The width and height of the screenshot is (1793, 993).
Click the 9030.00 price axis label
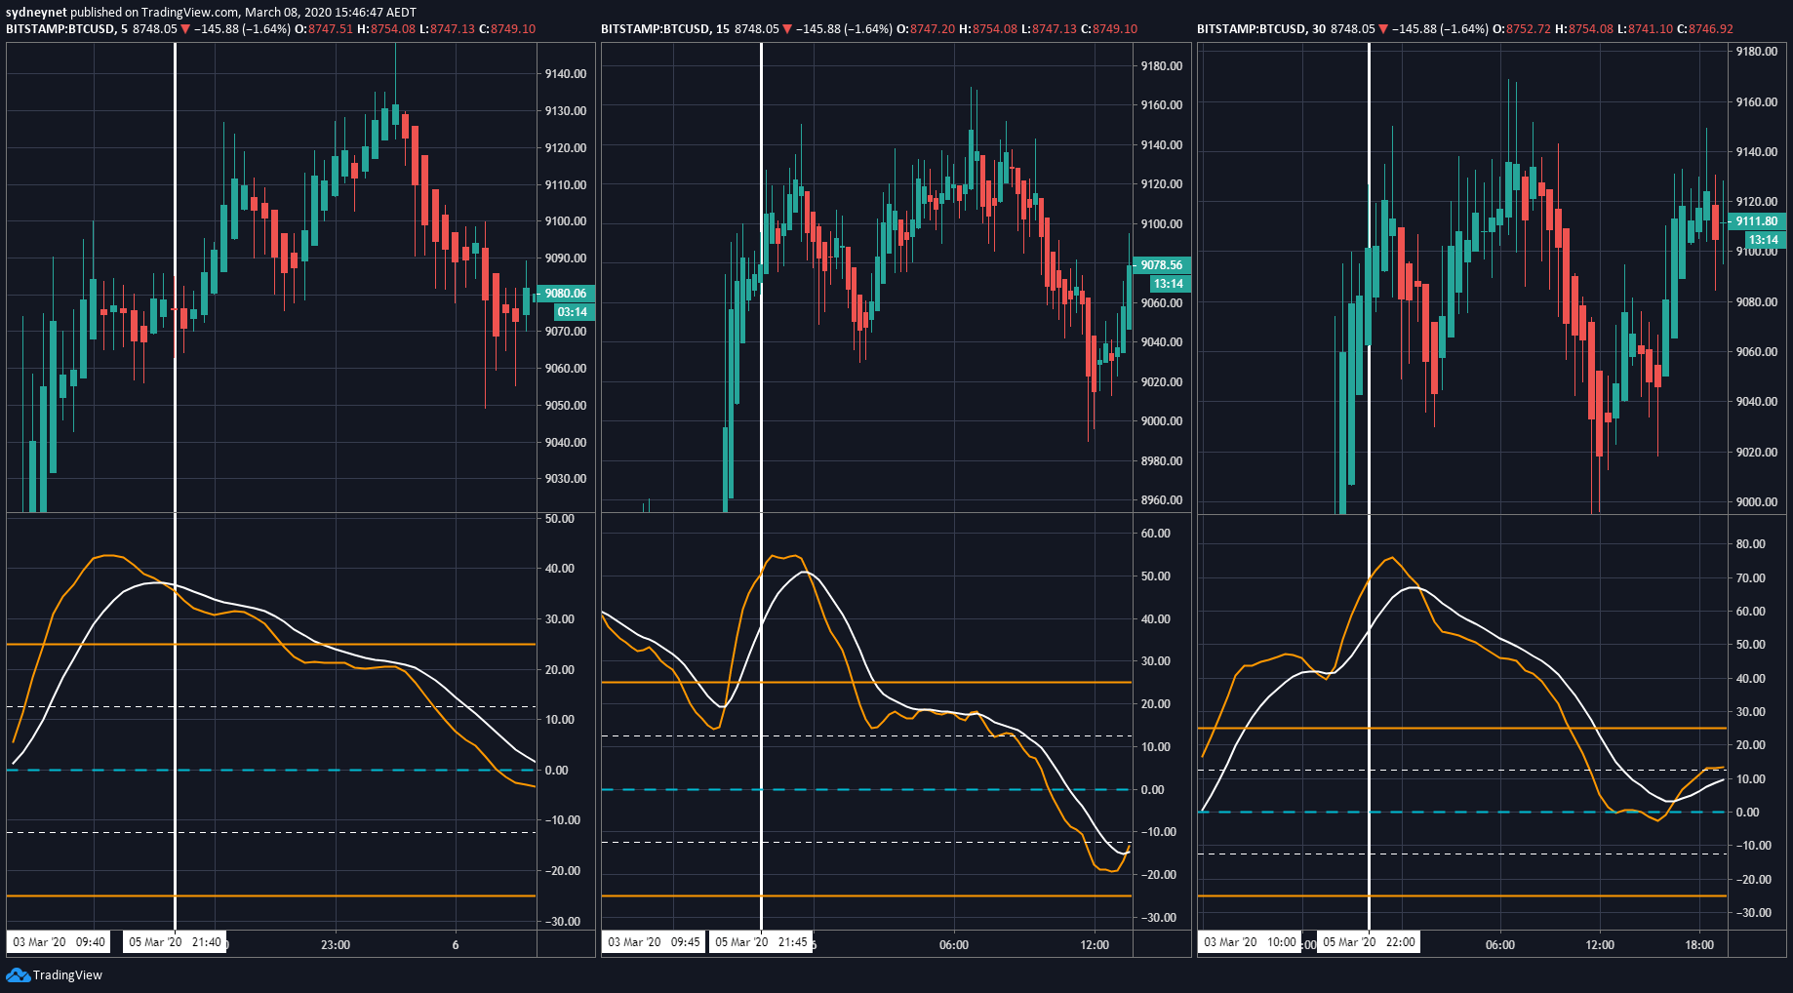[566, 479]
